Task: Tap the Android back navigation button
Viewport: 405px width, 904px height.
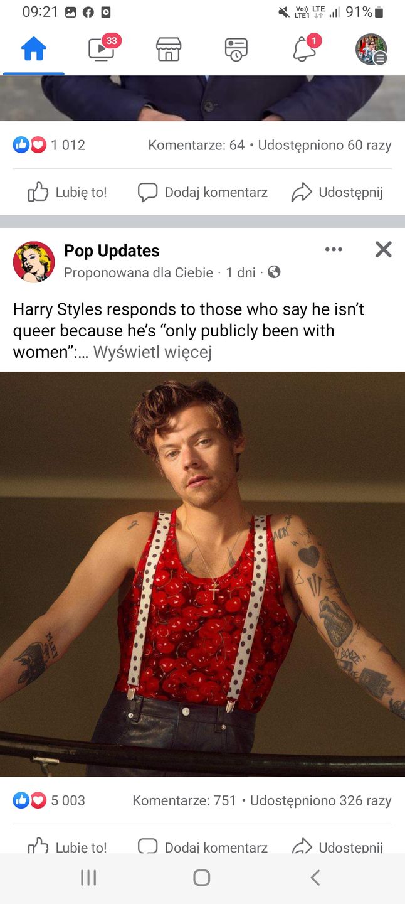Action: point(315,878)
